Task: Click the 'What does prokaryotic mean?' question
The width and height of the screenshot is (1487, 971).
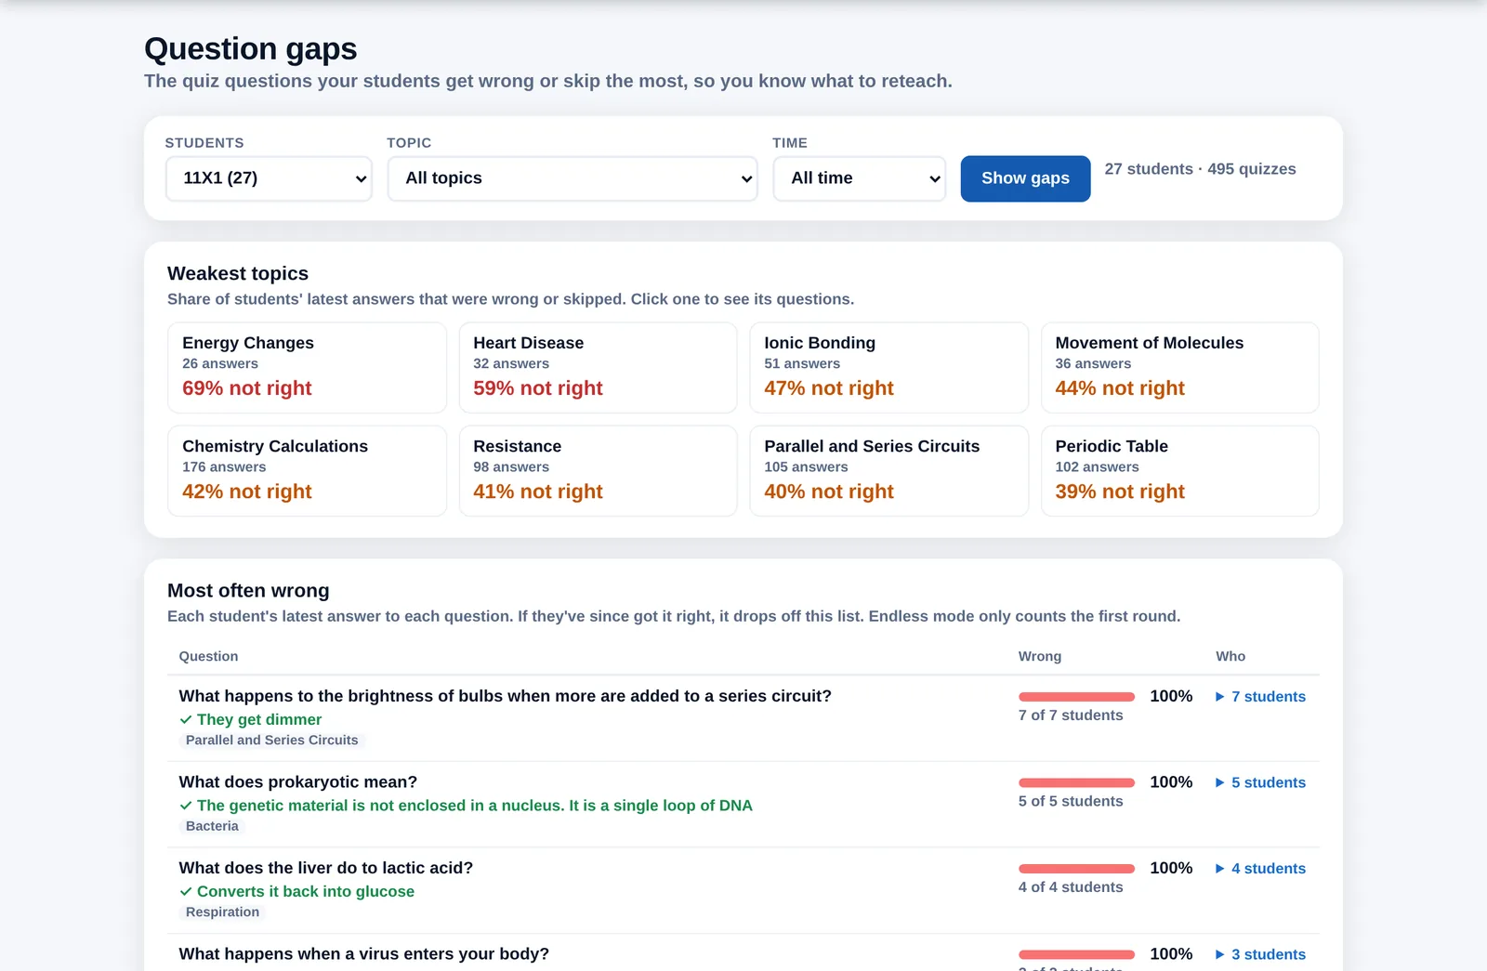Action: 298,782
